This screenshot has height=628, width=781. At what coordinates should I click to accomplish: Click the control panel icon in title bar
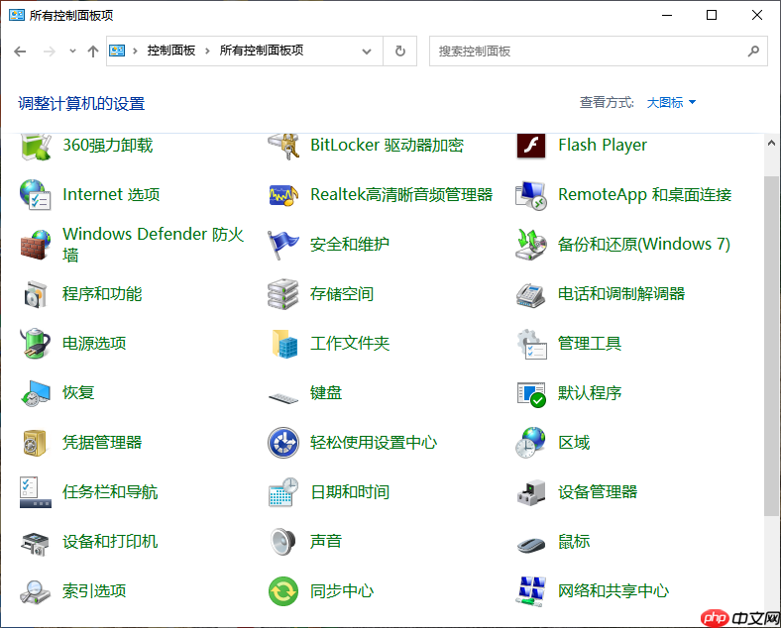pyautogui.click(x=17, y=15)
